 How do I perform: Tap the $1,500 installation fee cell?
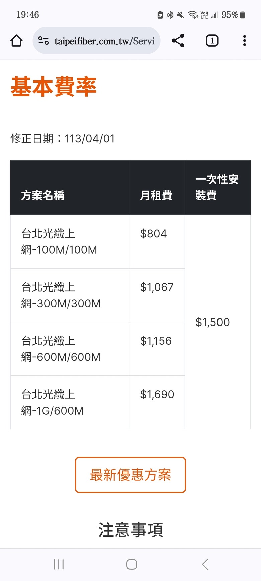218,322
